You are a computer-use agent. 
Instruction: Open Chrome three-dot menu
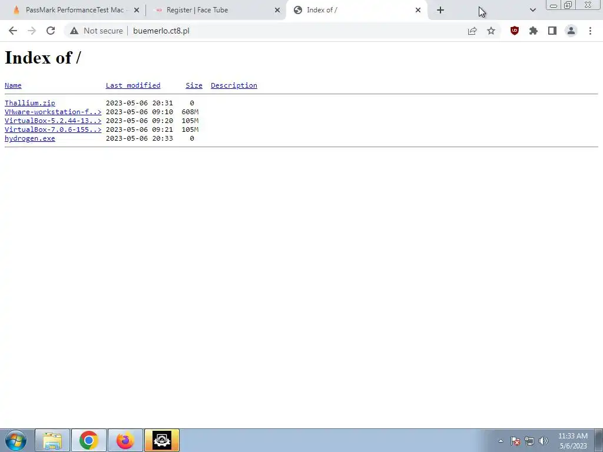coord(590,31)
